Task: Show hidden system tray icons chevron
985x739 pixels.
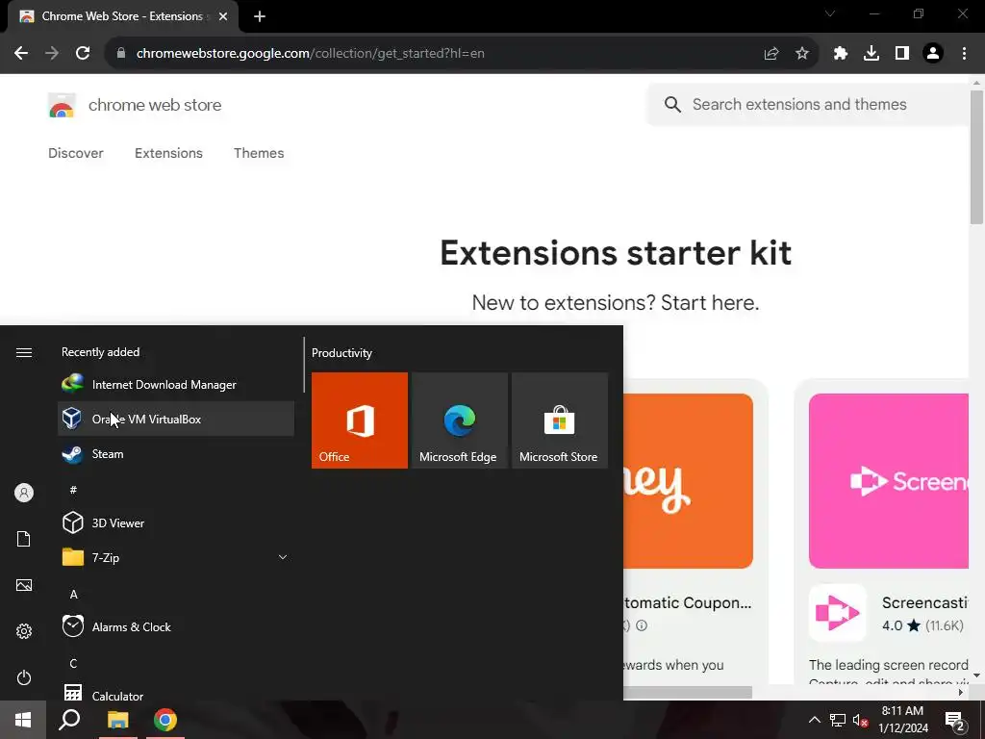Action: (814, 720)
